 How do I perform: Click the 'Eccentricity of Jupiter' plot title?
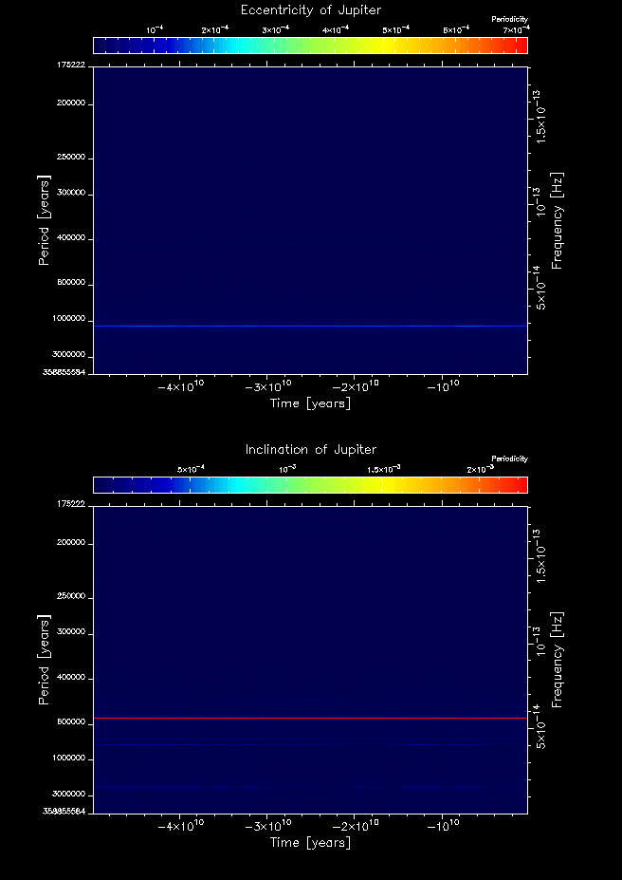coord(310,10)
